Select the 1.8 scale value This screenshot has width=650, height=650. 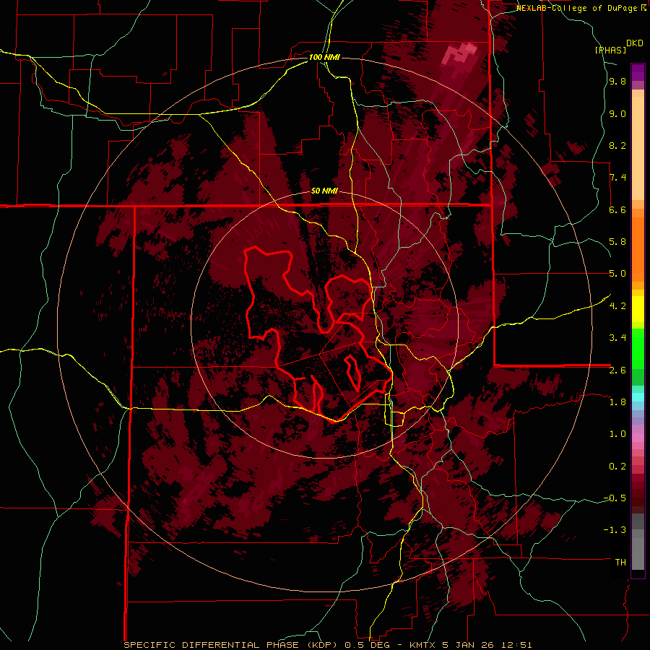(617, 402)
